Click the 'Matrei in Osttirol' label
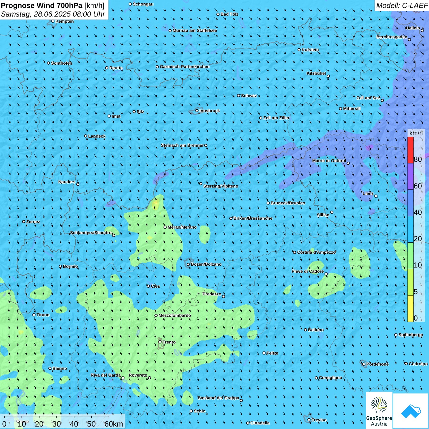 point(329,161)
